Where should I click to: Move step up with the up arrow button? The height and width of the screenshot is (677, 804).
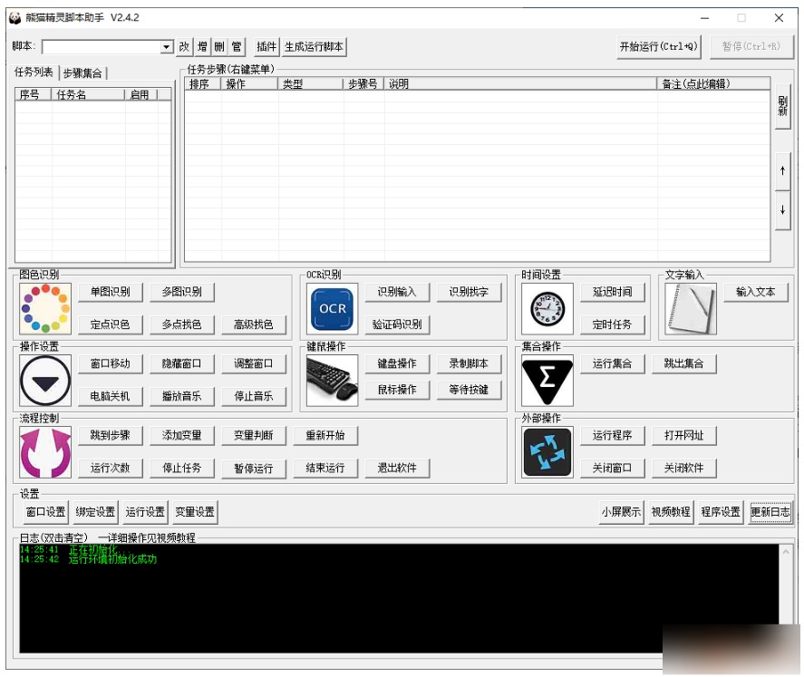(782, 170)
